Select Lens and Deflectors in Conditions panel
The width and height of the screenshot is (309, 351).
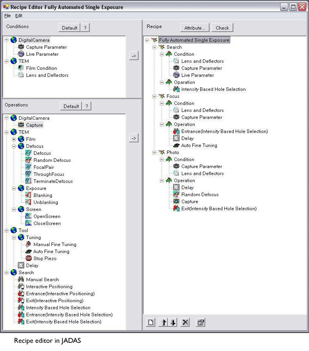(47, 75)
